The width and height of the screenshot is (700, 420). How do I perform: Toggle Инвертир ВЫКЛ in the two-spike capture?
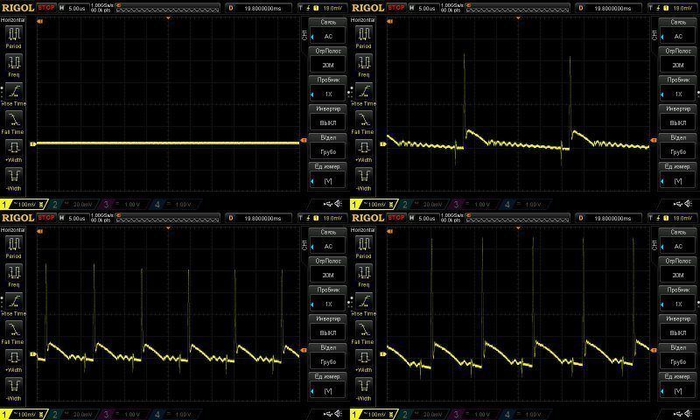678,118
